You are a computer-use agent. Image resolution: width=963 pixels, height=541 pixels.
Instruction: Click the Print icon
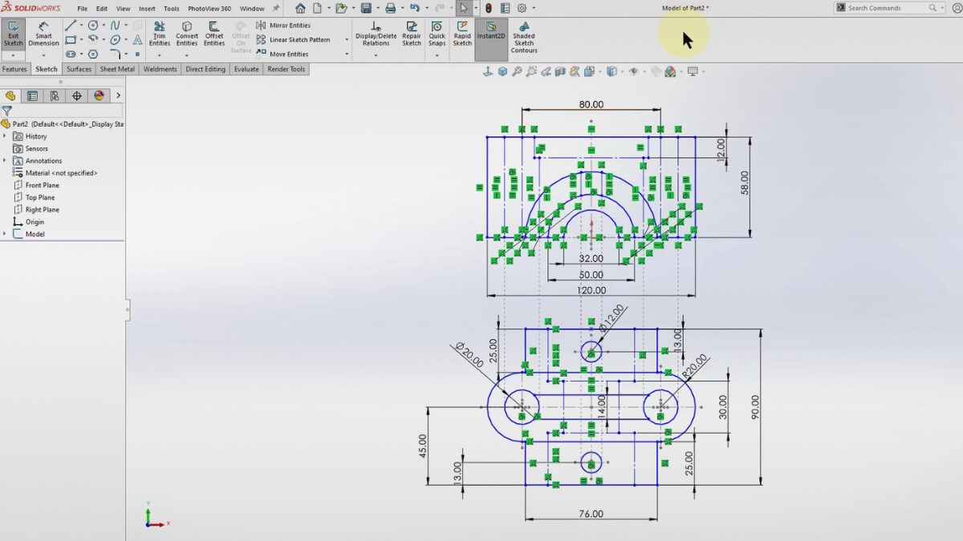tap(390, 8)
